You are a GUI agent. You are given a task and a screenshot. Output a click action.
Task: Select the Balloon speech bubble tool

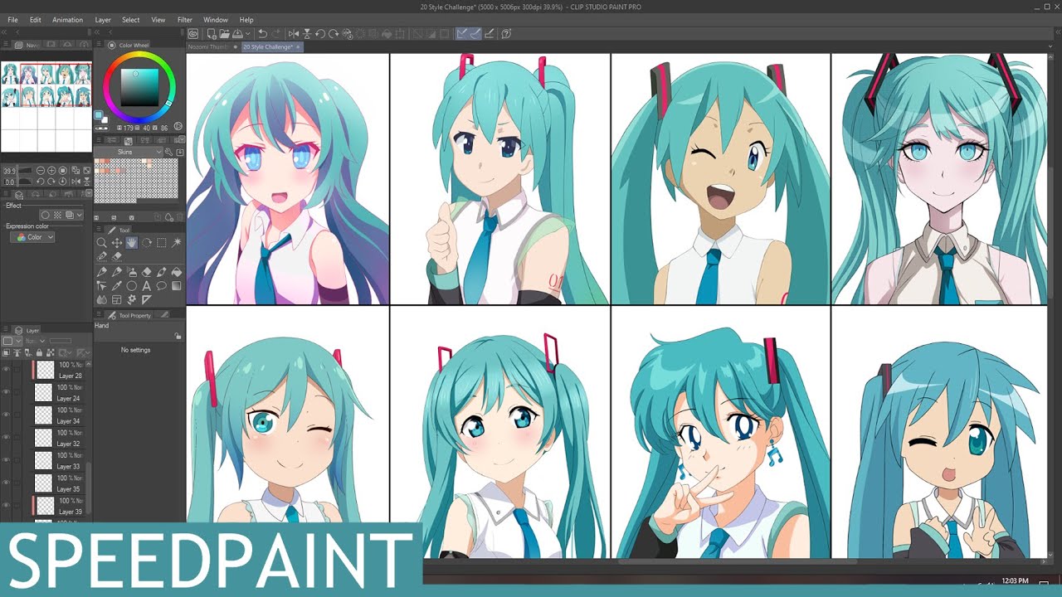(162, 286)
